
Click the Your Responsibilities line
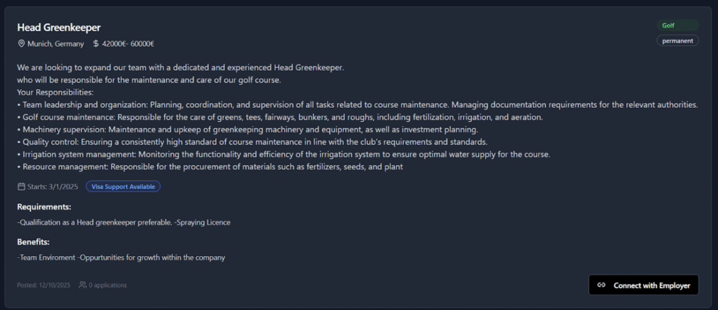pyautogui.click(x=55, y=92)
